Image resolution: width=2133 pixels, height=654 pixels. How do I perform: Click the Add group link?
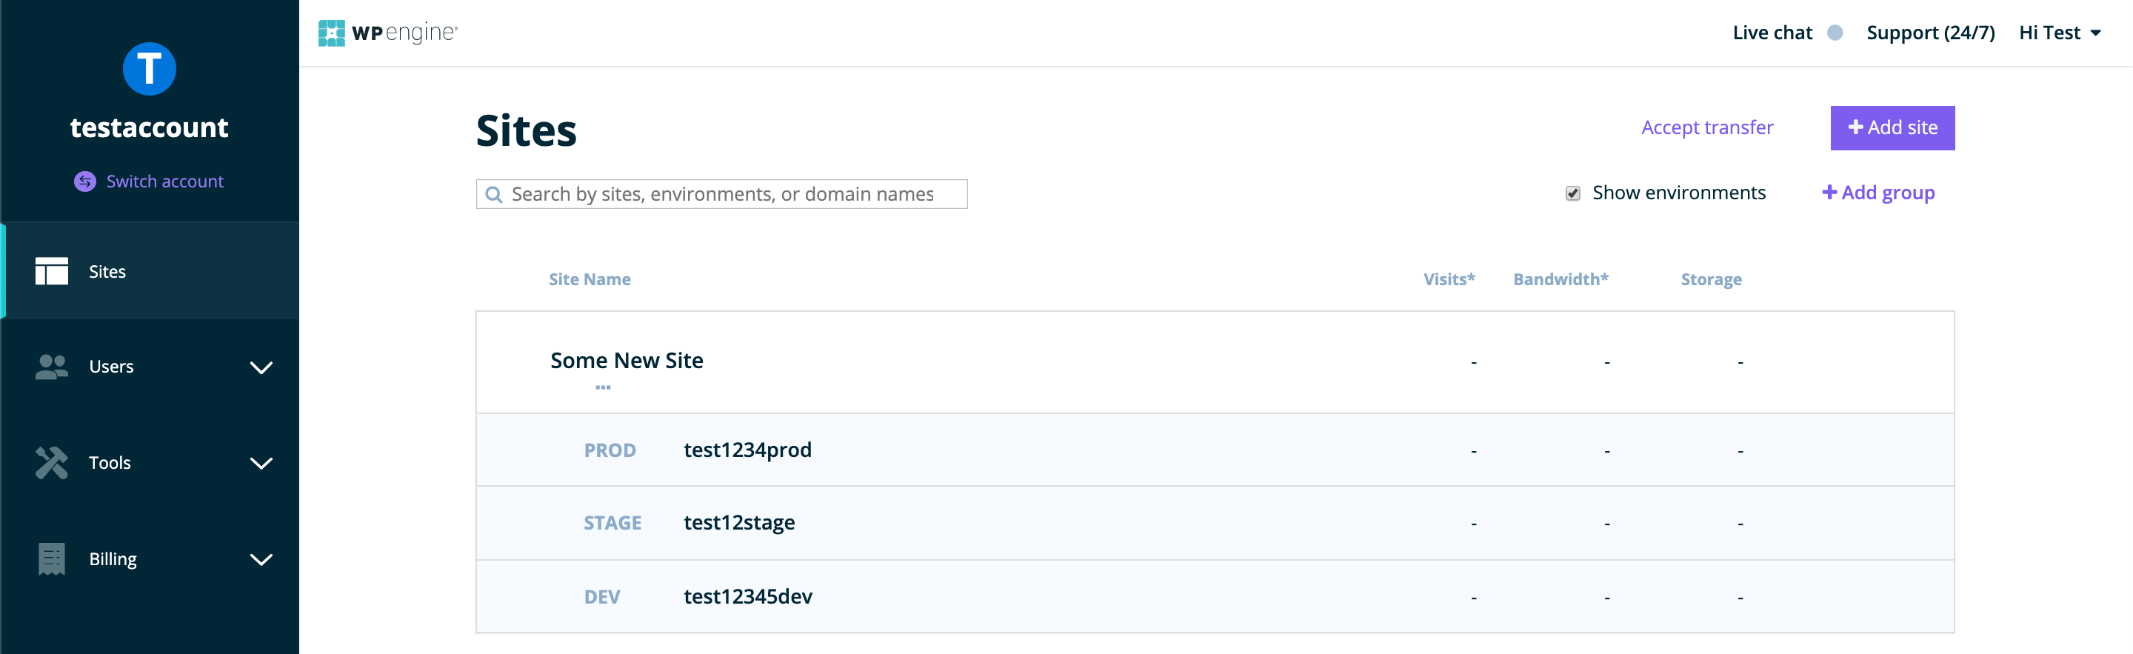point(1878,193)
